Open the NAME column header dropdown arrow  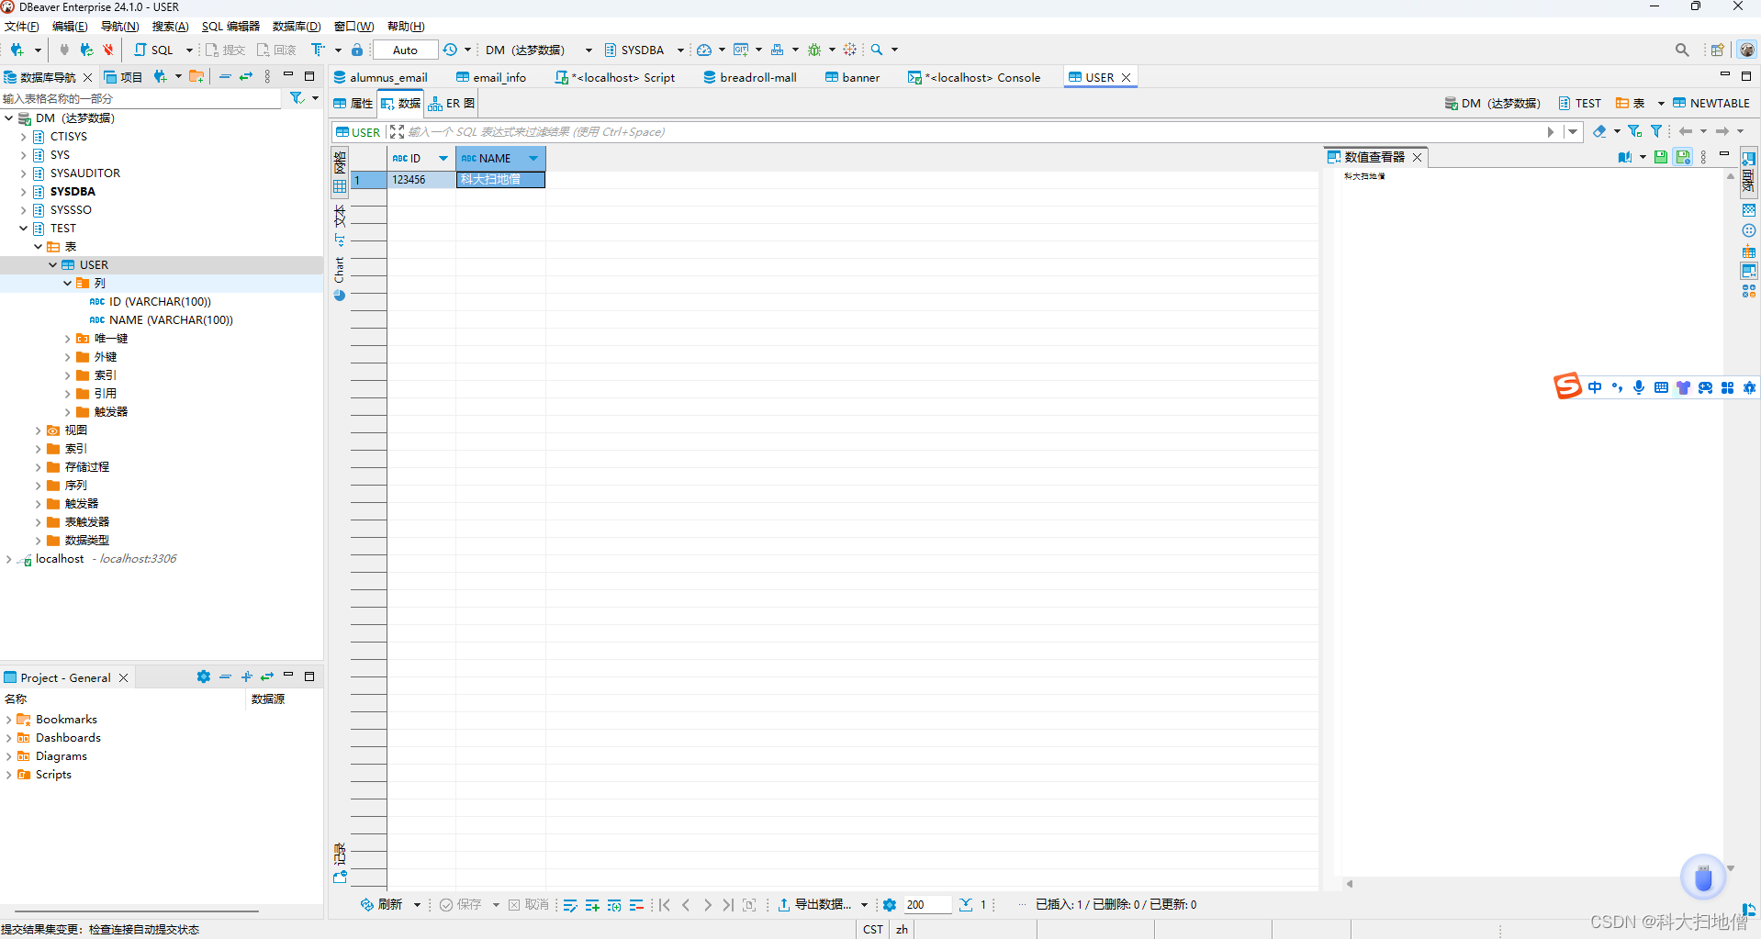point(533,159)
